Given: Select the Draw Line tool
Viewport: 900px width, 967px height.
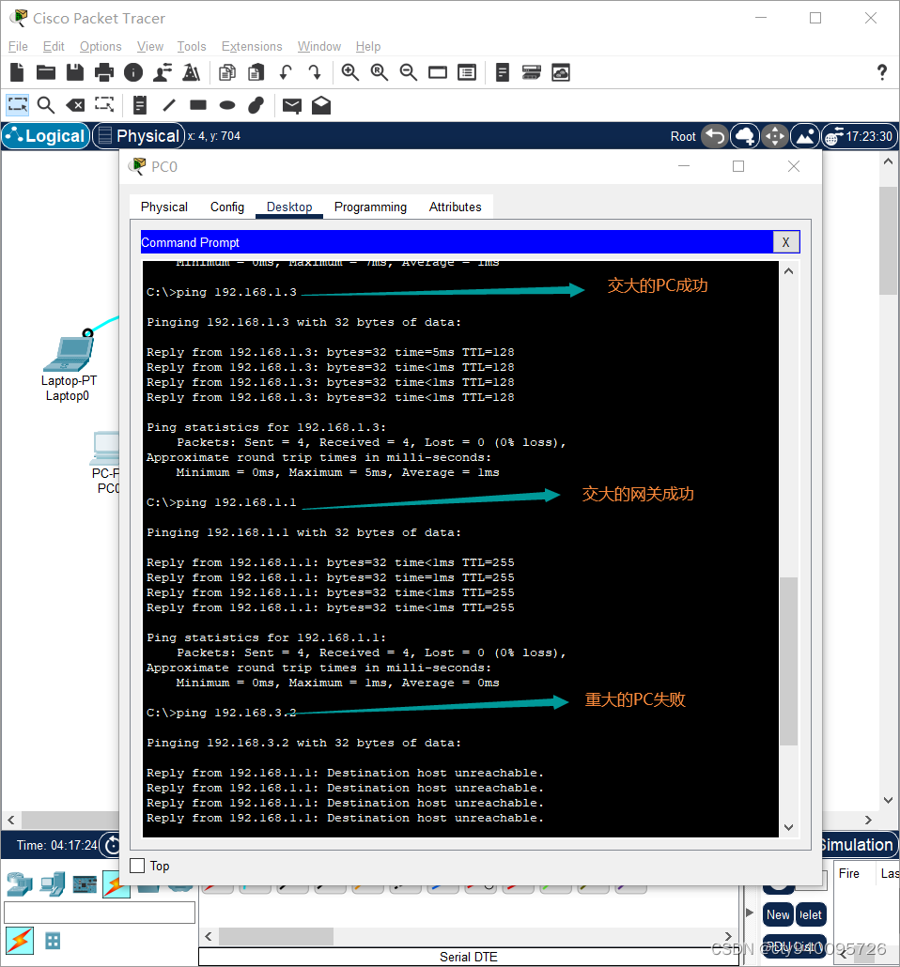Looking at the screenshot, I should tap(169, 105).
